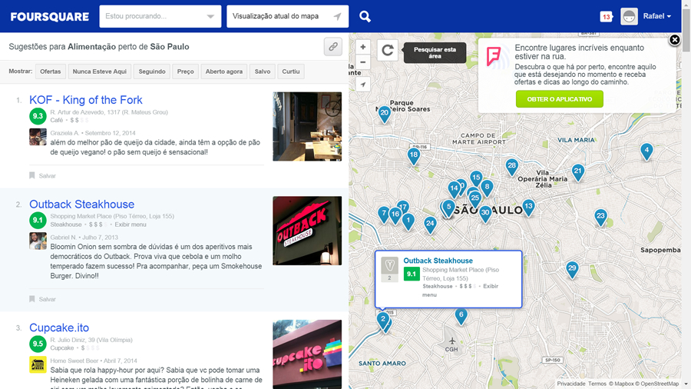Image resolution: width=691 pixels, height=389 pixels.
Task: Zoom out on the map
Action: click(362, 62)
